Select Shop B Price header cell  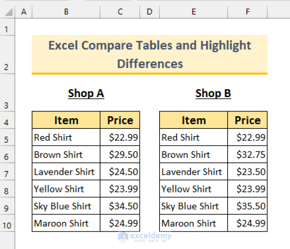tap(248, 120)
